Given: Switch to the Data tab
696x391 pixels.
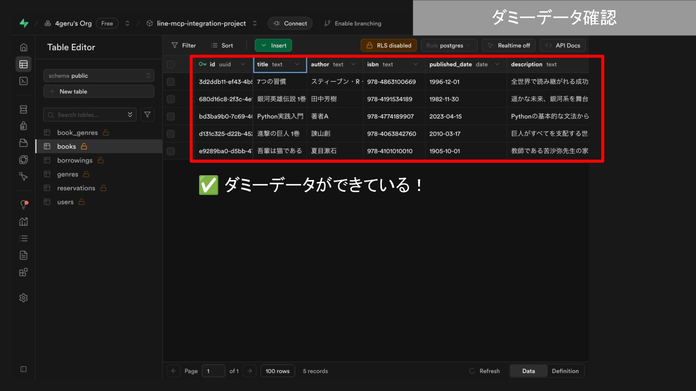Looking at the screenshot, I should (x=528, y=371).
